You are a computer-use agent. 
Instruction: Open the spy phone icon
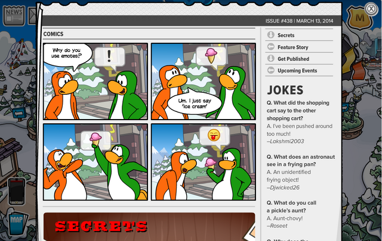[x=17, y=192]
